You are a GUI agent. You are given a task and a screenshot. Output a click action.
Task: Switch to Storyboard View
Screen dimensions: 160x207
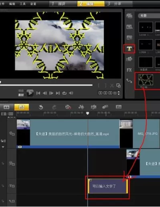[6, 107]
